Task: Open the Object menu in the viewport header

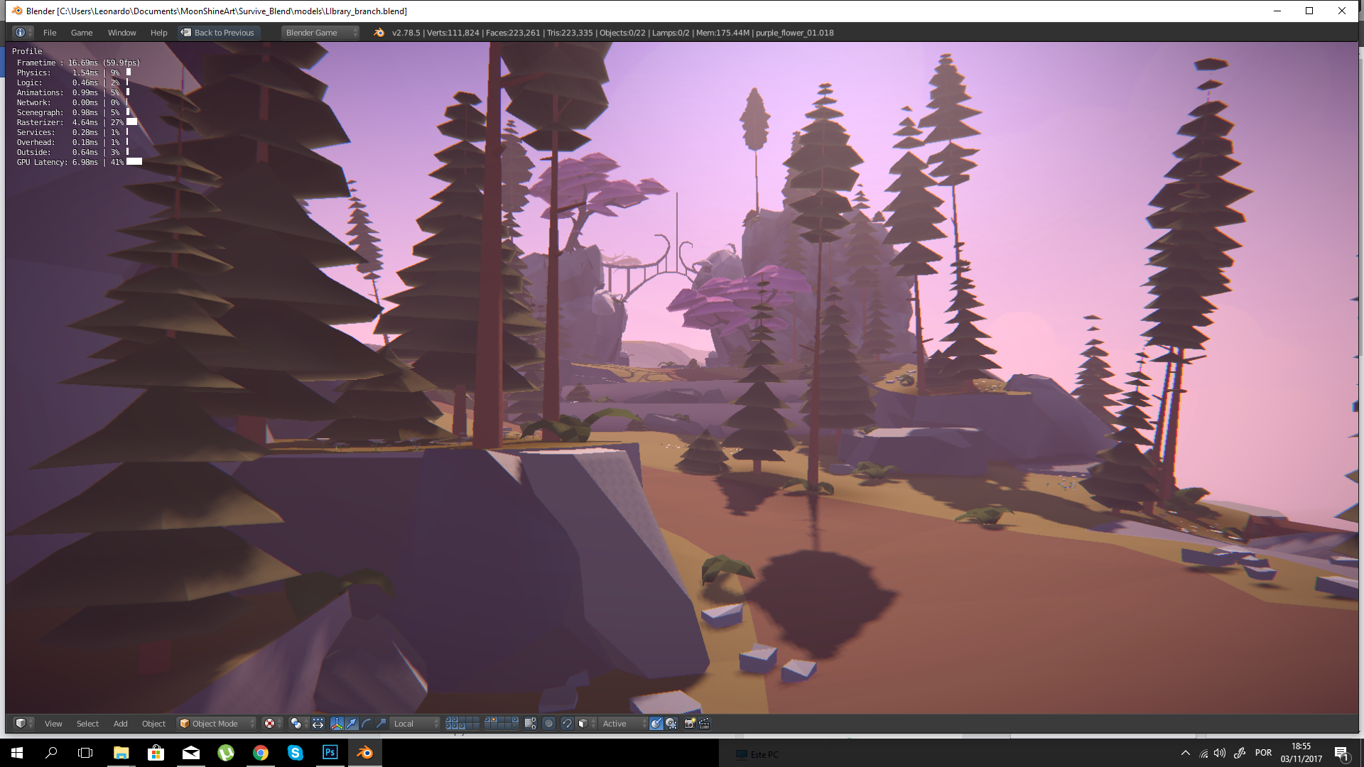Action: click(x=153, y=724)
